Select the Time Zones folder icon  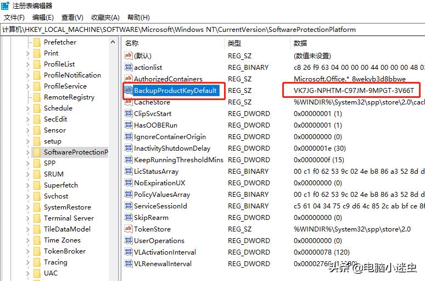37,240
